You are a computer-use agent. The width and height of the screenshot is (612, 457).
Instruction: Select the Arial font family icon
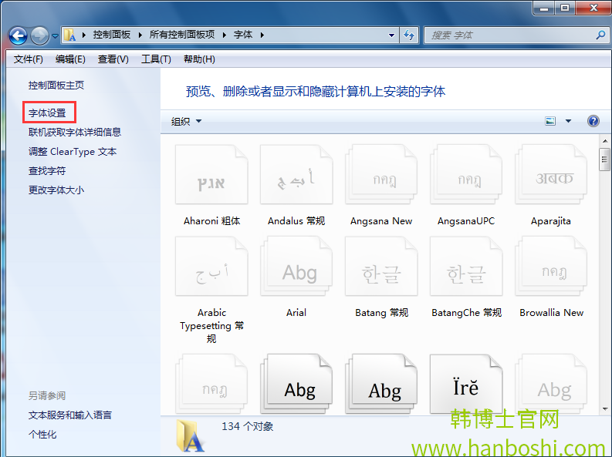click(x=296, y=266)
